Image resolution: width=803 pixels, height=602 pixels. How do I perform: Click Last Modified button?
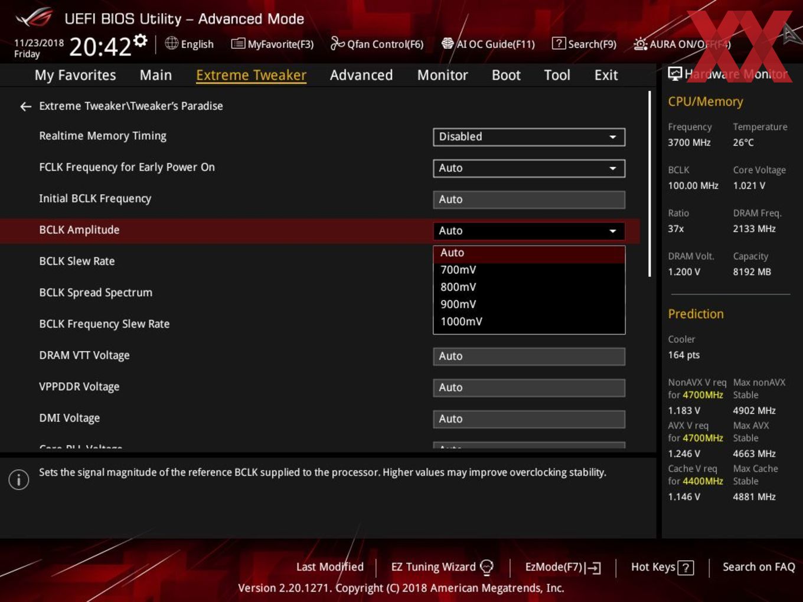click(x=329, y=567)
